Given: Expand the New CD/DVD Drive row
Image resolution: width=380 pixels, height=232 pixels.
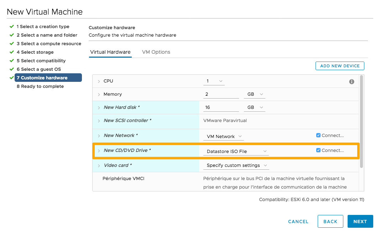Looking at the screenshot, I should [99, 151].
